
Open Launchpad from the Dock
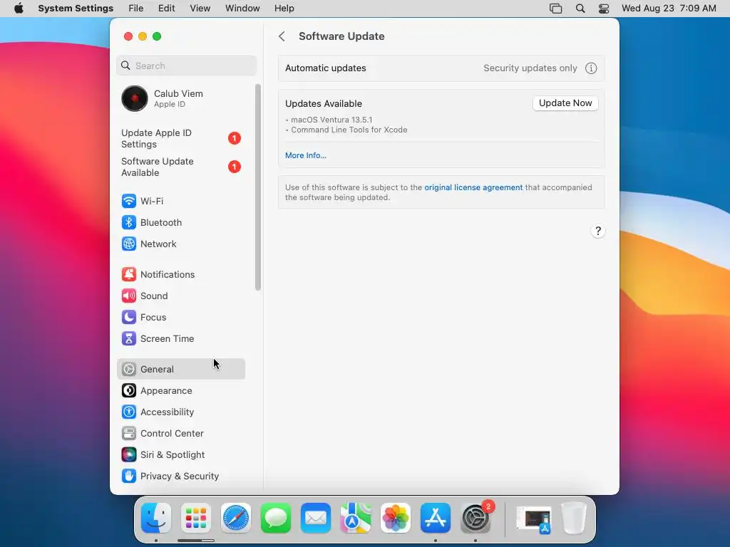[x=196, y=518]
